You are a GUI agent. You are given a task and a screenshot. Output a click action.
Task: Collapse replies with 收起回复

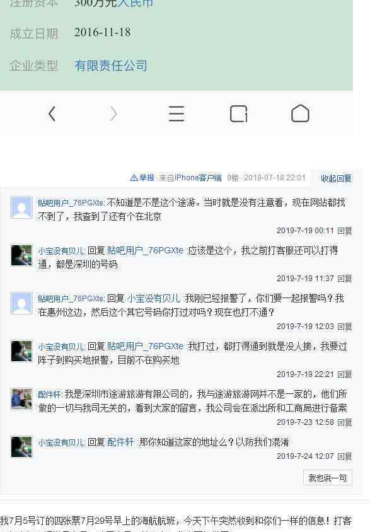pos(336,178)
